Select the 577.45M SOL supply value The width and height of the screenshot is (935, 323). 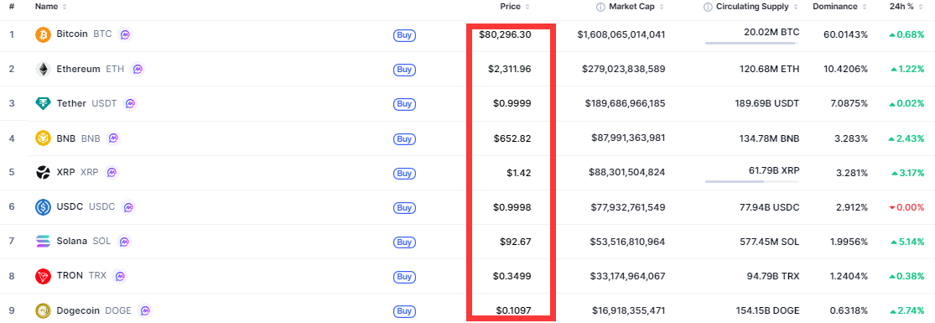769,242
